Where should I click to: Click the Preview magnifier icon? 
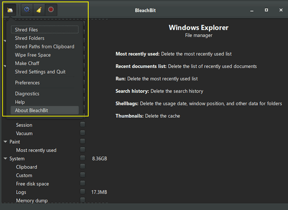point(27,10)
